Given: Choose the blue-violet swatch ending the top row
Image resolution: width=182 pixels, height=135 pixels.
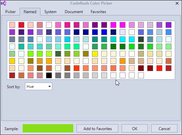Looking at the screenshot, I should [x=169, y=25].
